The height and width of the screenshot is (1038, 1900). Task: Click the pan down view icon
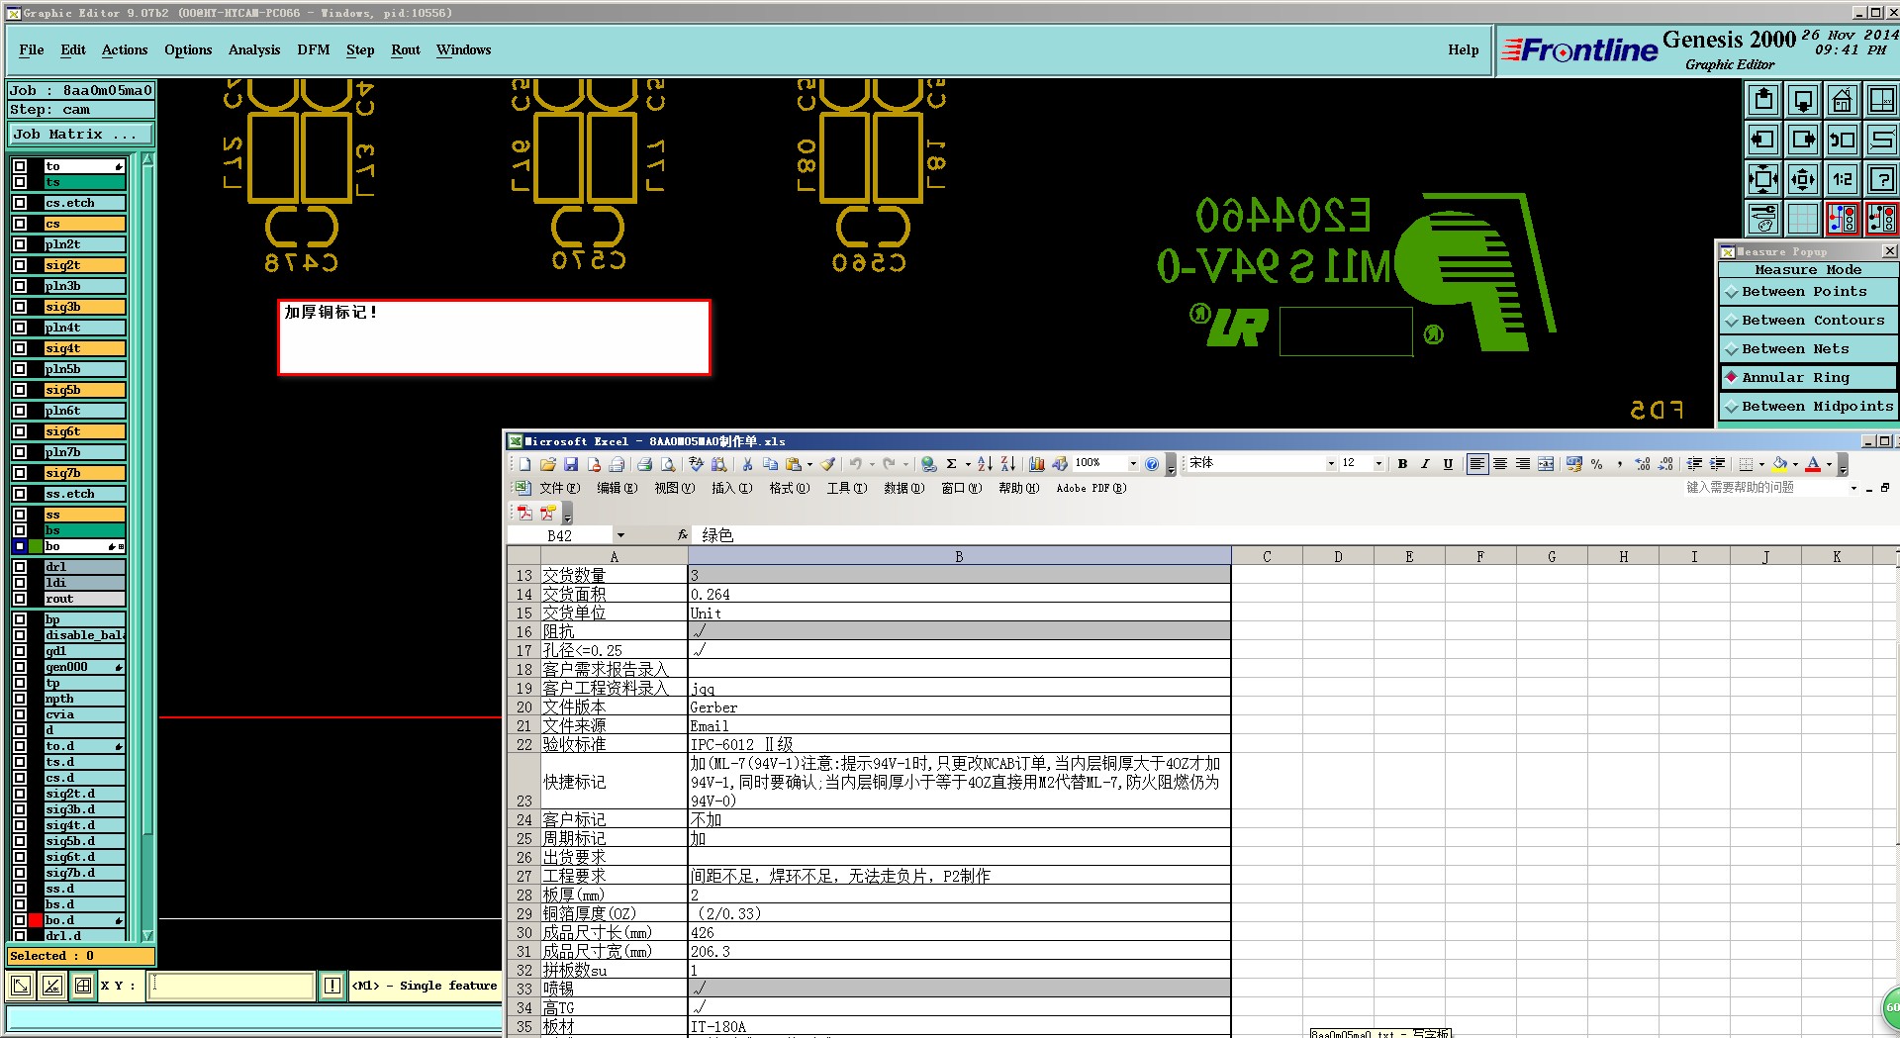[1802, 100]
